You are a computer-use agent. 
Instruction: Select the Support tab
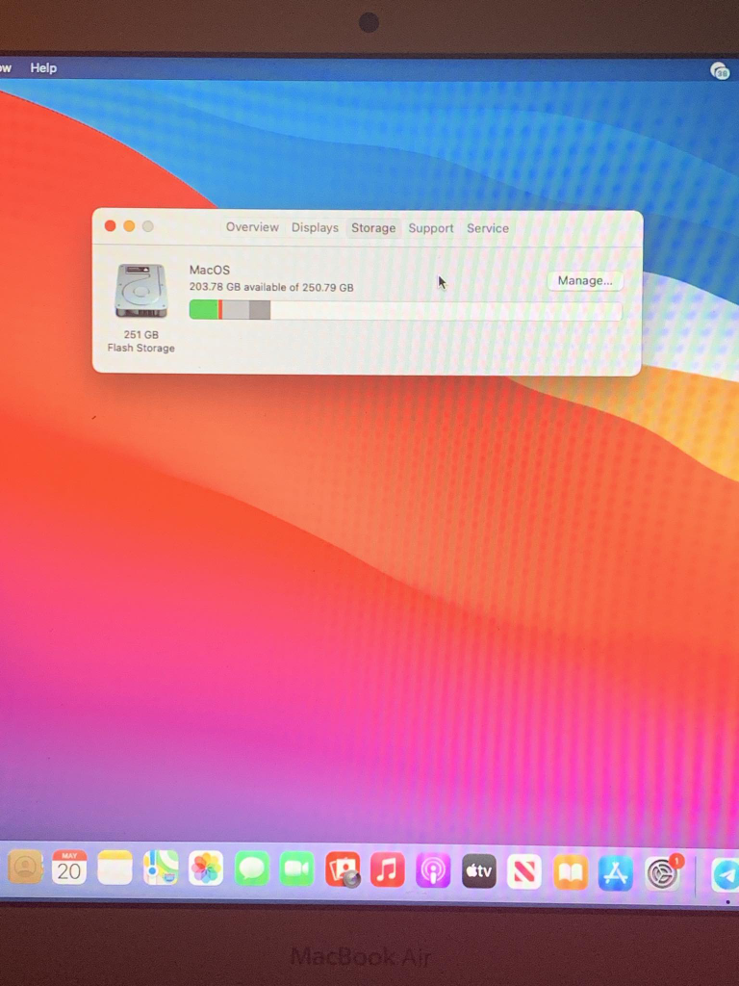coord(430,229)
